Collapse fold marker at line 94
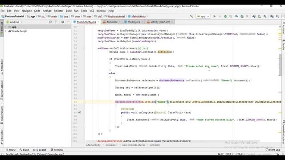Image resolution: width=285 pixels, height=160 pixels. pyautogui.click(x=84, y=102)
